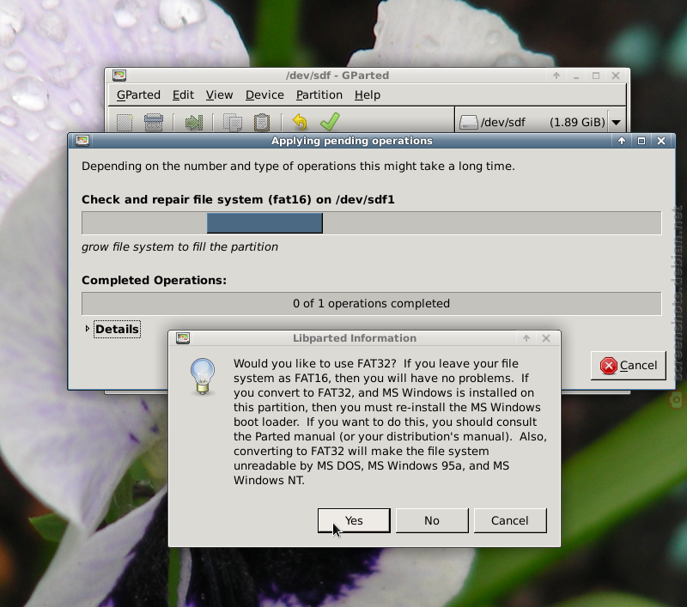
Task: Click the 'Would you like to use FAT32?' message text
Action: click(390, 422)
